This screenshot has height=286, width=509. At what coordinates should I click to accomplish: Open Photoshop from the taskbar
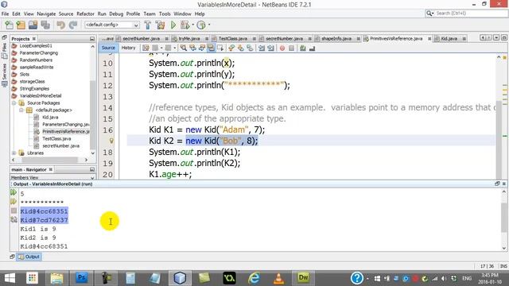tap(81, 278)
